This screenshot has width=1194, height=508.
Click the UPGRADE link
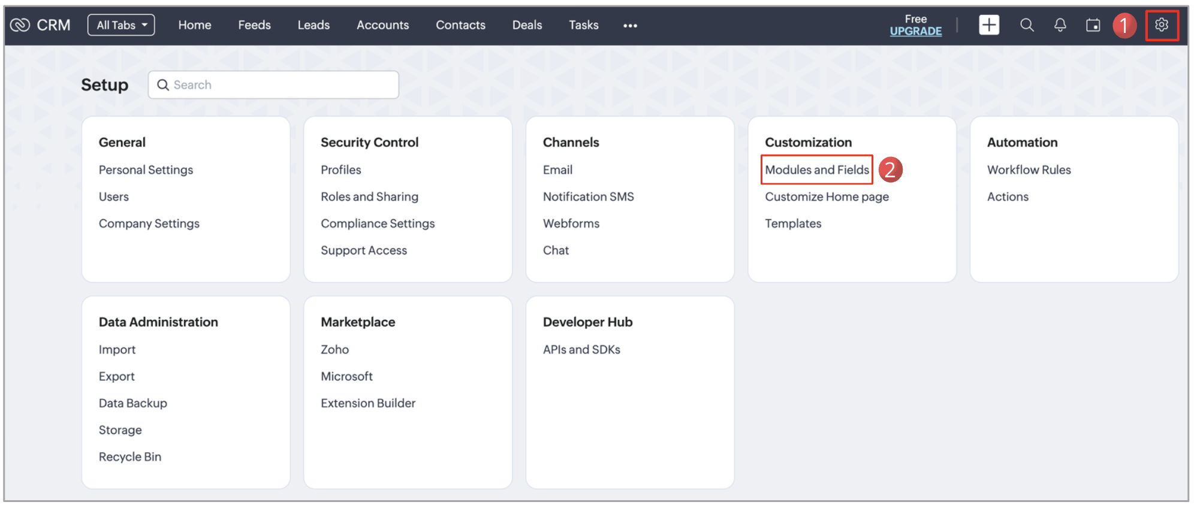click(x=915, y=31)
